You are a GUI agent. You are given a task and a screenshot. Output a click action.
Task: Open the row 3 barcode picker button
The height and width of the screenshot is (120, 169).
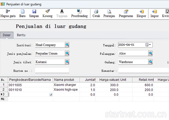51,94
